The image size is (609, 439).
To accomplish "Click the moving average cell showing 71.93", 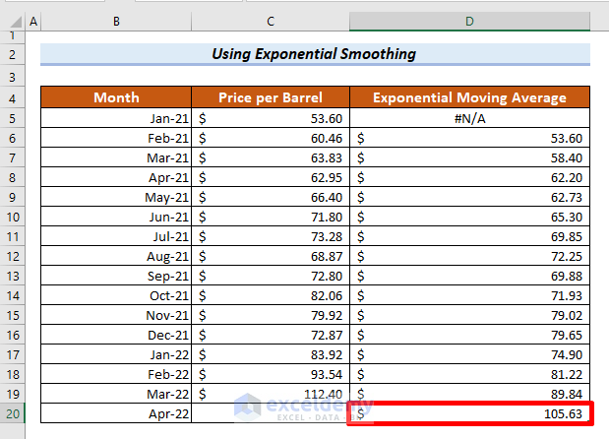I will point(469,295).
